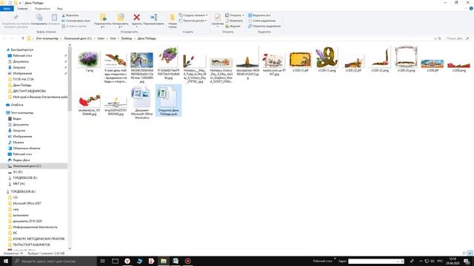Switch to the Вид (View) ribbon tab
Viewport: 474px width, 266px height.
pos(60,8)
